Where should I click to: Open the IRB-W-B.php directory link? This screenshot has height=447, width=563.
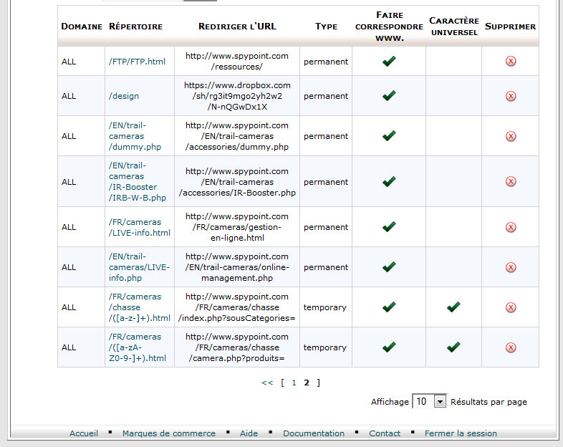click(x=138, y=182)
